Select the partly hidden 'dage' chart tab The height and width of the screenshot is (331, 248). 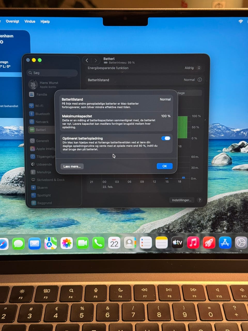coord(189,93)
